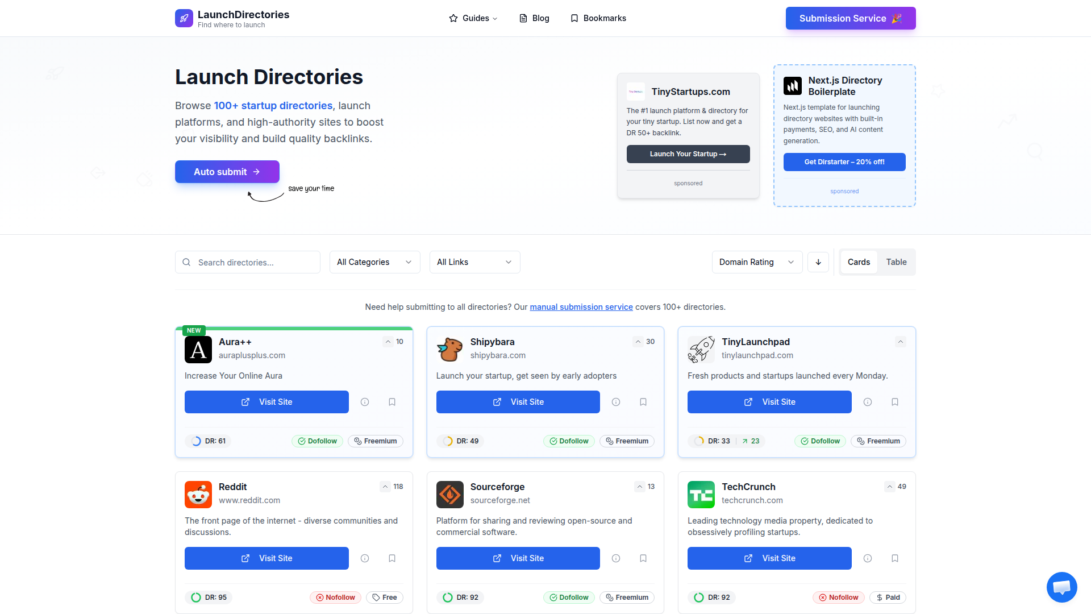1091x614 pixels.
Task: Click the search magnifier icon
Action: coord(186,262)
